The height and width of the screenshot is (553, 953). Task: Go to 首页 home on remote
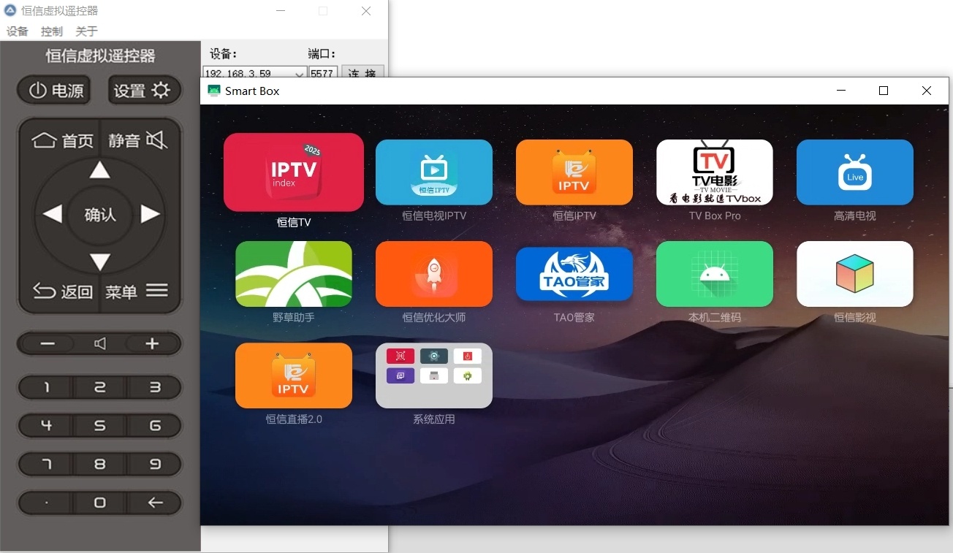pyautogui.click(x=61, y=140)
